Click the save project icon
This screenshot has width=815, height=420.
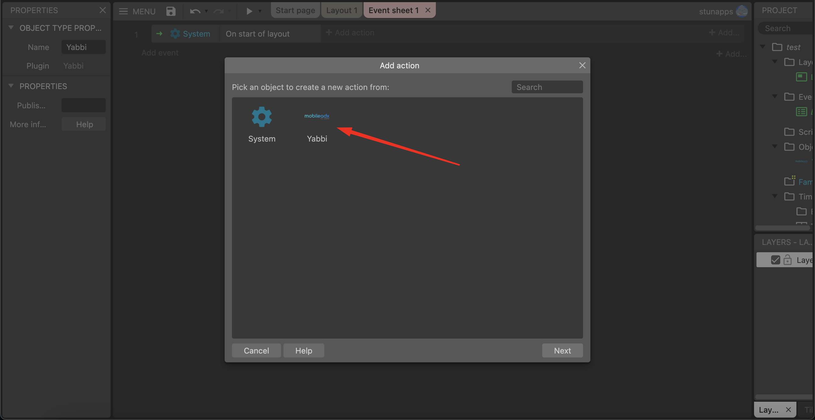pyautogui.click(x=171, y=11)
